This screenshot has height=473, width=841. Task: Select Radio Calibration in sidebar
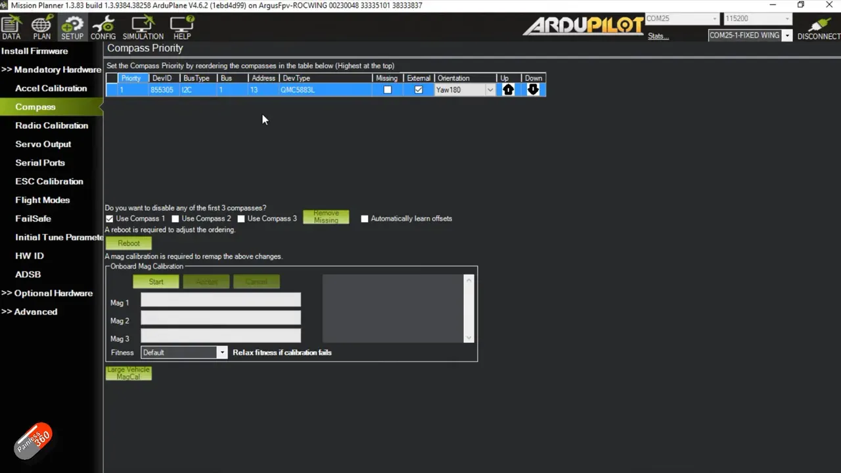point(51,125)
